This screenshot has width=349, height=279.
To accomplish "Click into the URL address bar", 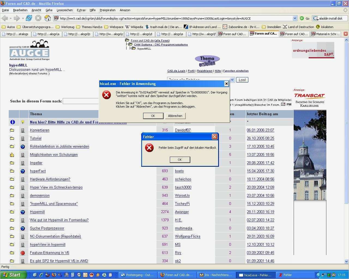I will point(176,18).
